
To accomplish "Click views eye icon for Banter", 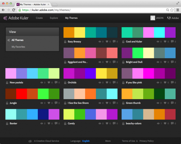I will (42, 123).
